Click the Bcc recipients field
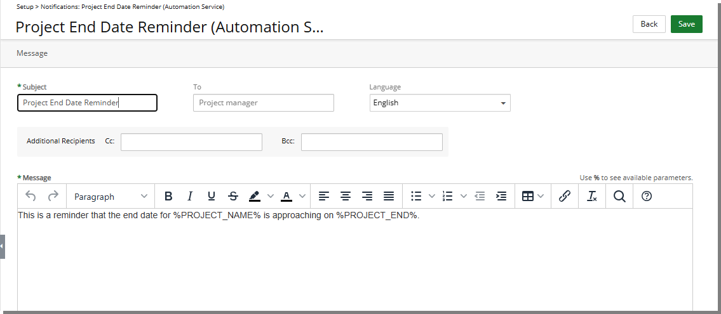 (x=372, y=142)
